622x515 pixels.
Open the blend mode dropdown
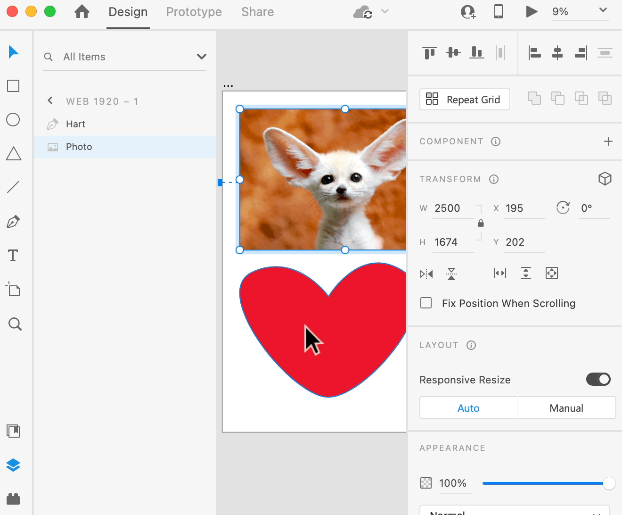pyautogui.click(x=515, y=511)
